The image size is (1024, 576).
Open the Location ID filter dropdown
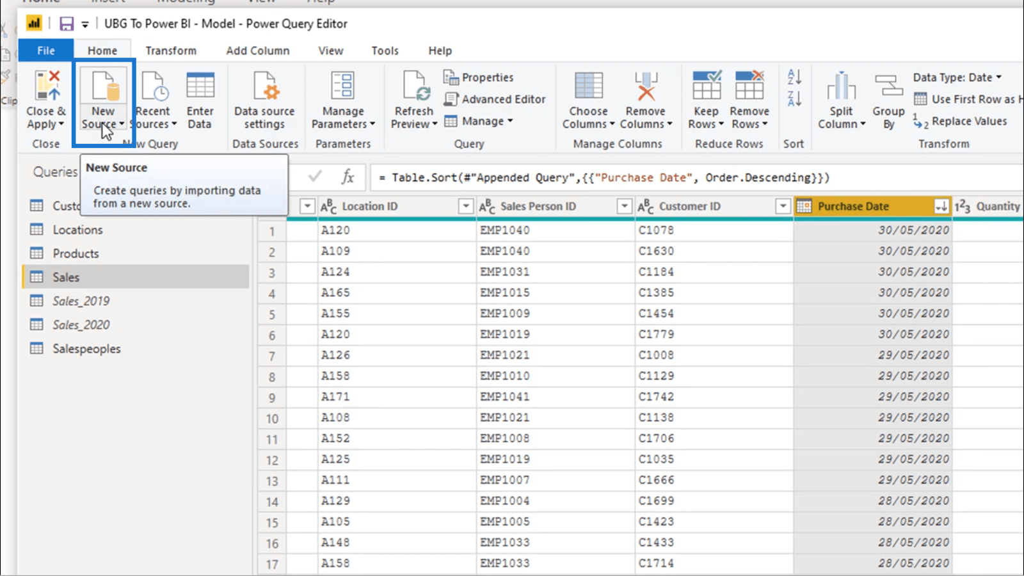(465, 206)
